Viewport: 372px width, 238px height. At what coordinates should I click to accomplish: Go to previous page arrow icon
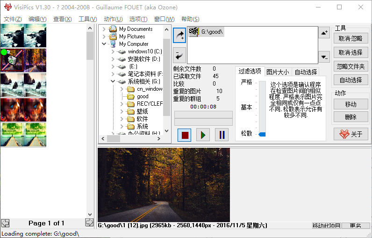point(5,223)
